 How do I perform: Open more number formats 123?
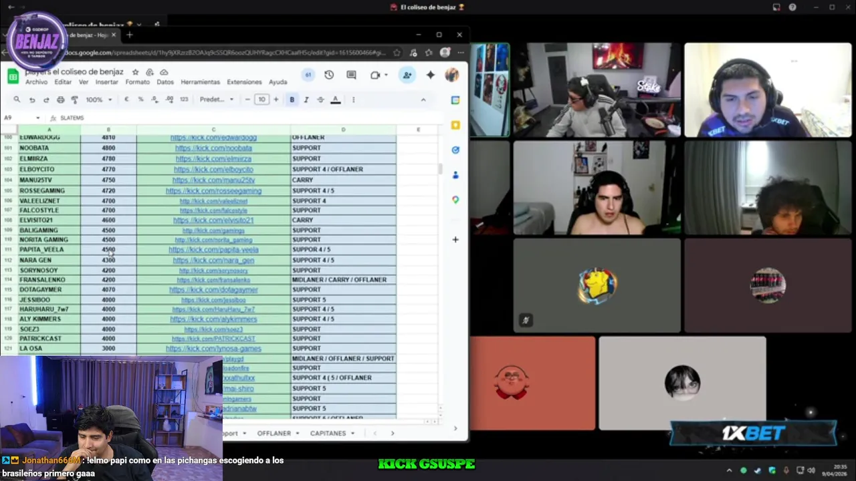coord(185,100)
